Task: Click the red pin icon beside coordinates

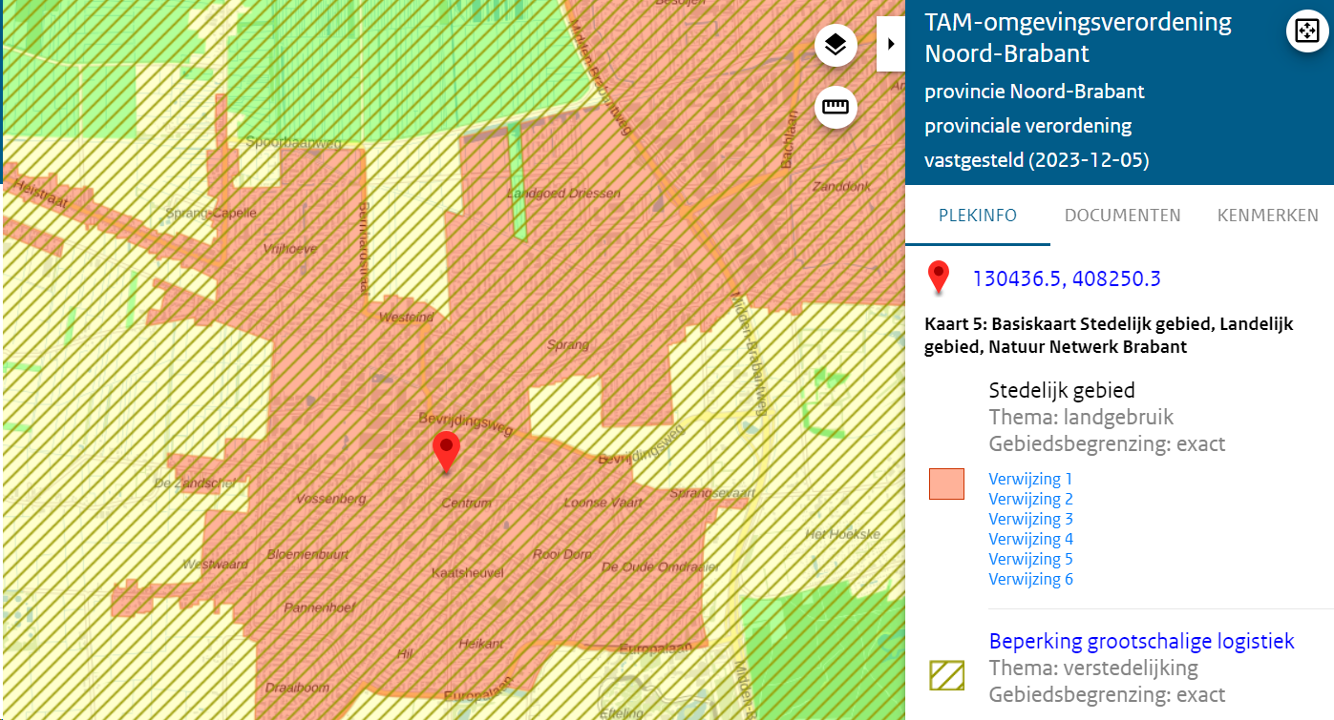Action: [940, 278]
